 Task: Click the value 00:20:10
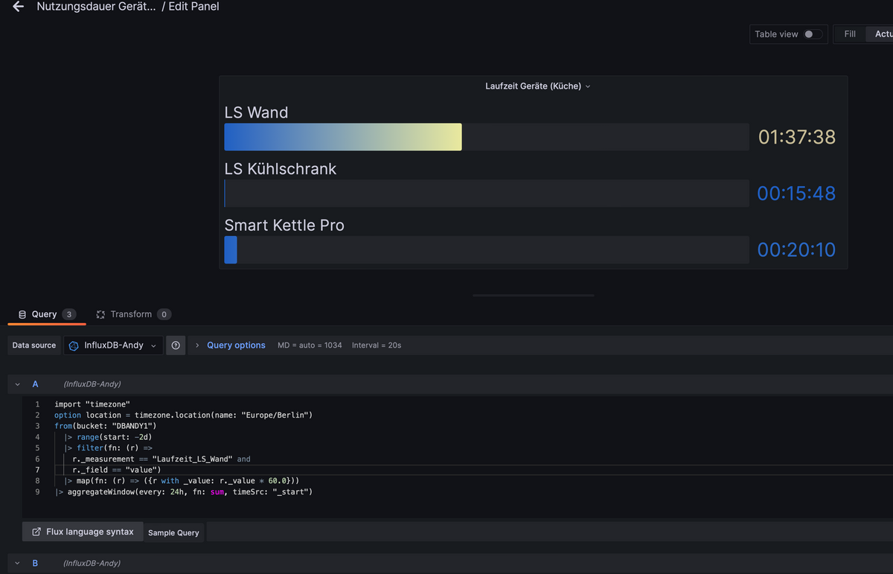(796, 250)
